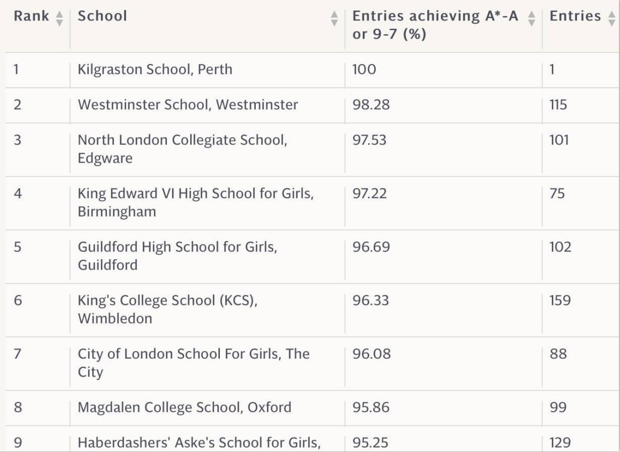This screenshot has width=620, height=452.
Task: Select Guildford High School for Girls
Action: (177, 256)
